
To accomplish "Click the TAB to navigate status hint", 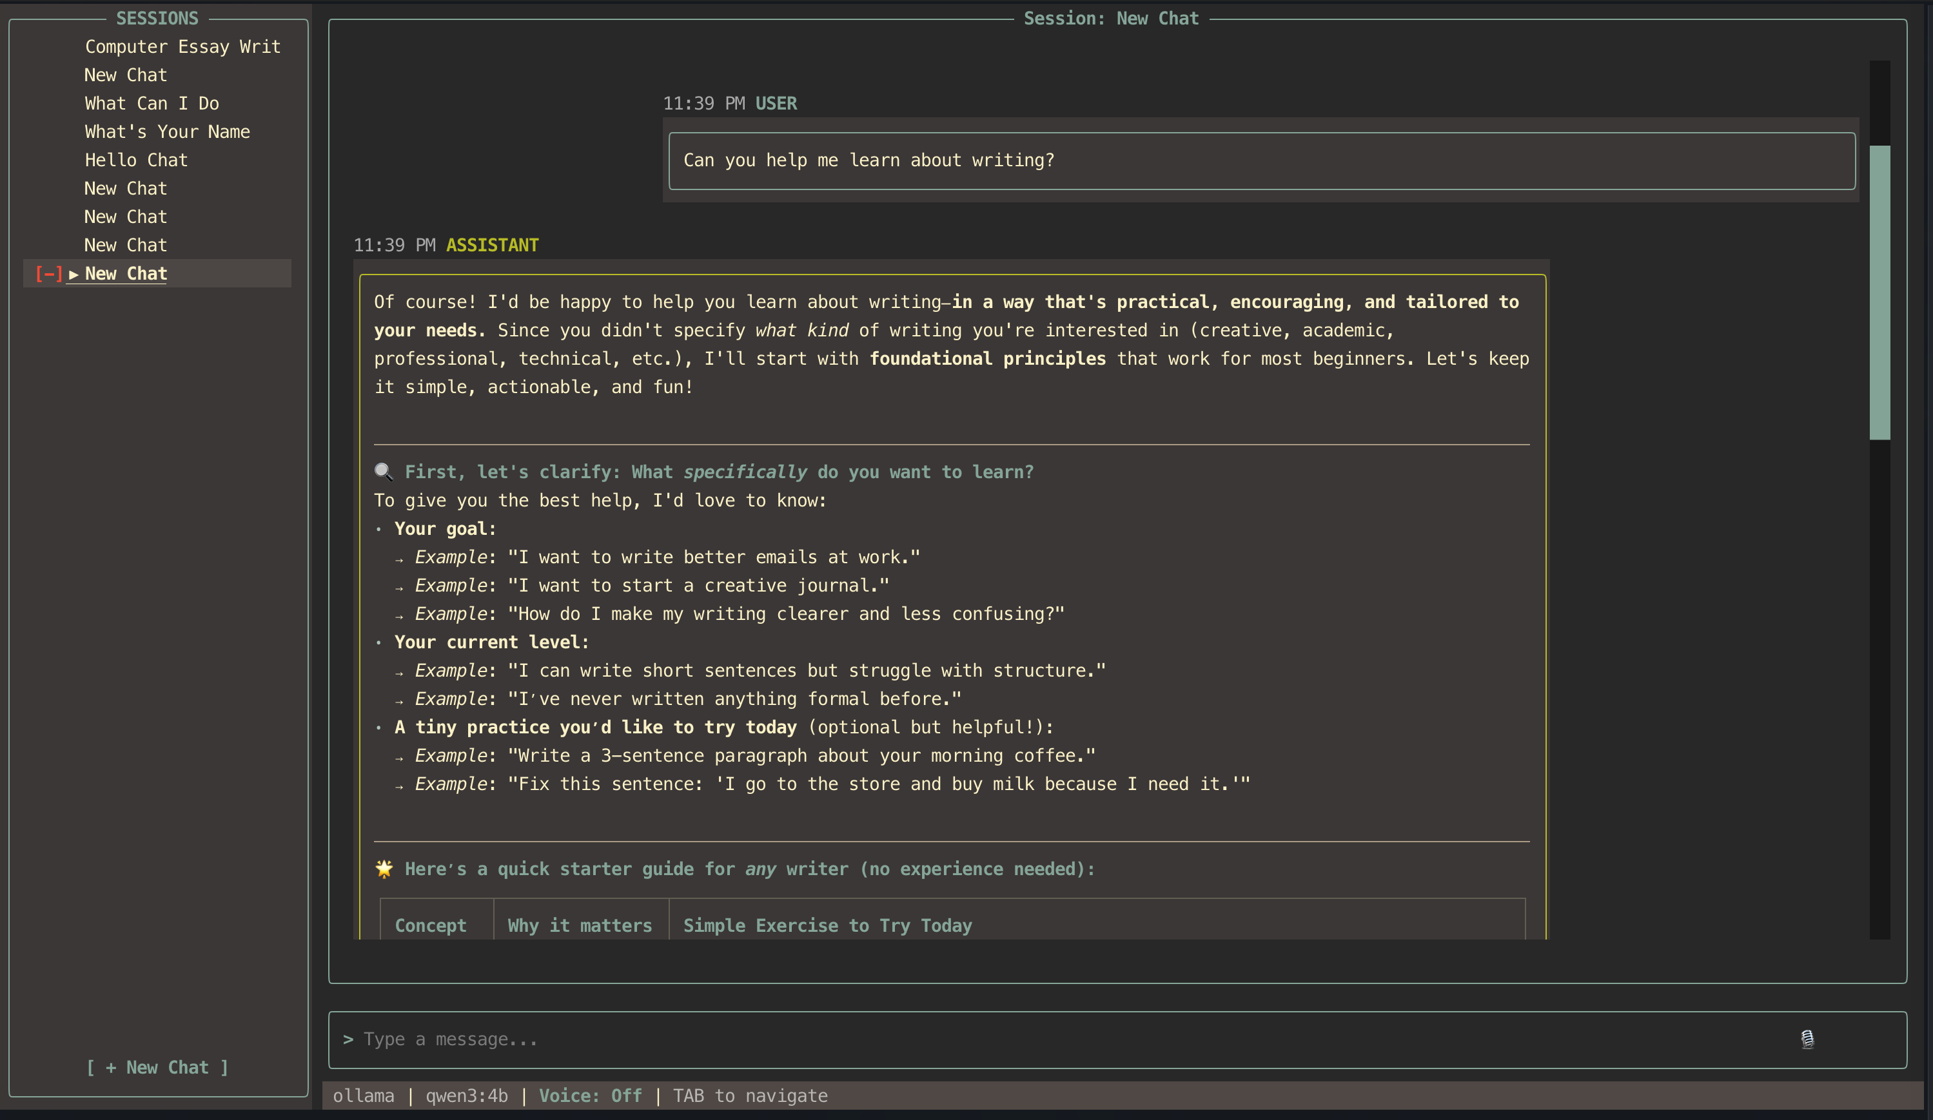I will [751, 1096].
